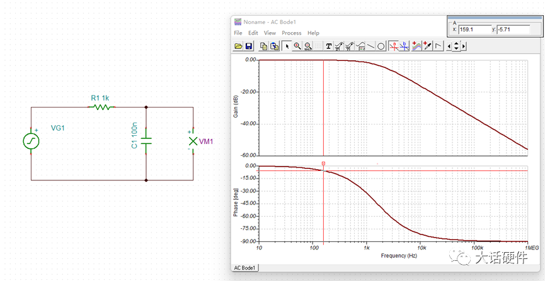
Task: Select capacitor C1 100n in schematic
Action: point(146,141)
